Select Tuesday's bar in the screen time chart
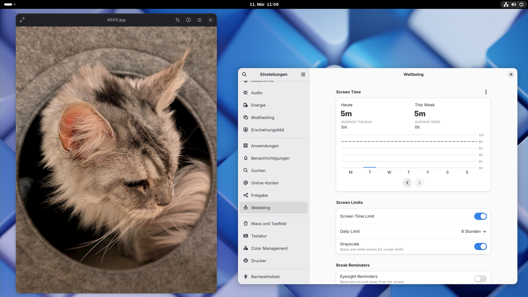Viewport: 528px width, 297px height. [370, 166]
